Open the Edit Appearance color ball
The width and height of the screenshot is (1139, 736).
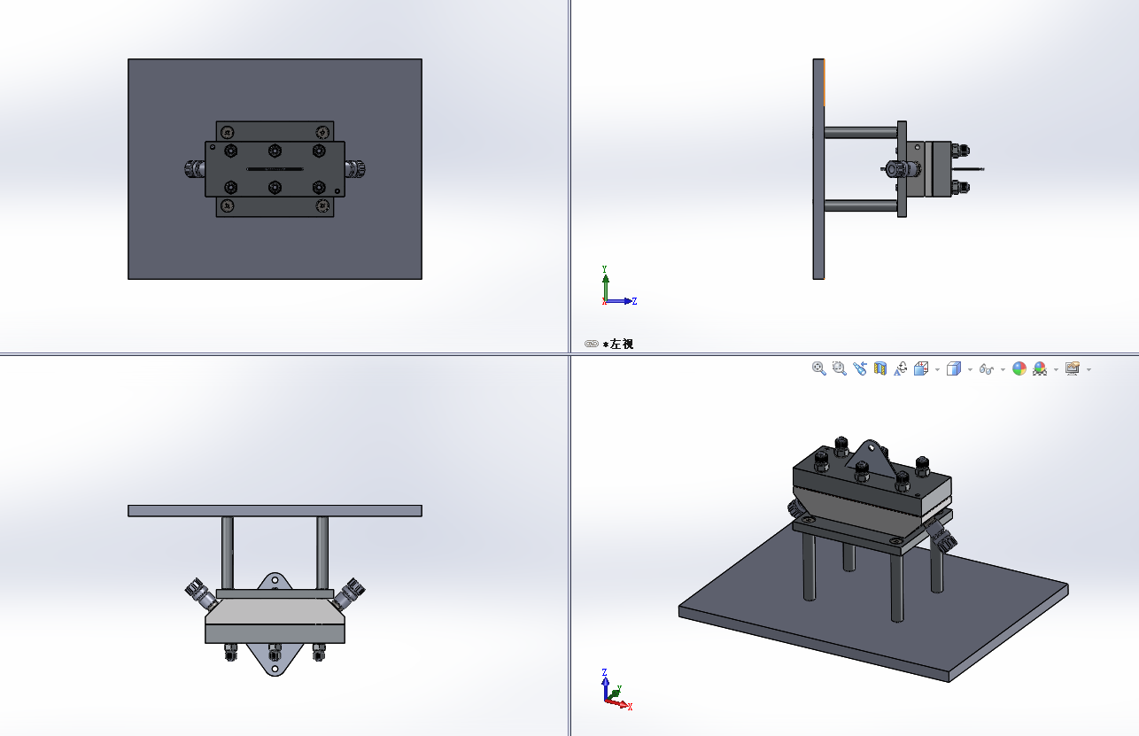1019,368
